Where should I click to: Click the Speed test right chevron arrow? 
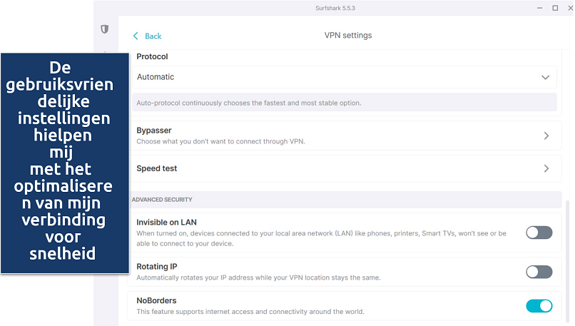546,169
